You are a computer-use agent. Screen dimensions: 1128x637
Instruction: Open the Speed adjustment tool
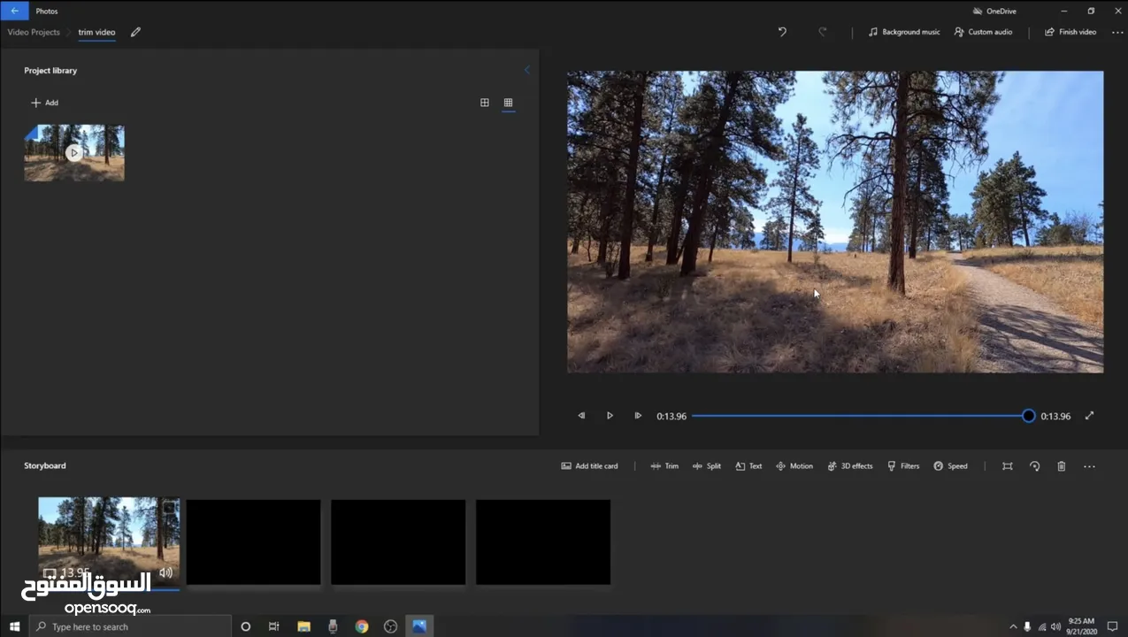[x=950, y=466]
